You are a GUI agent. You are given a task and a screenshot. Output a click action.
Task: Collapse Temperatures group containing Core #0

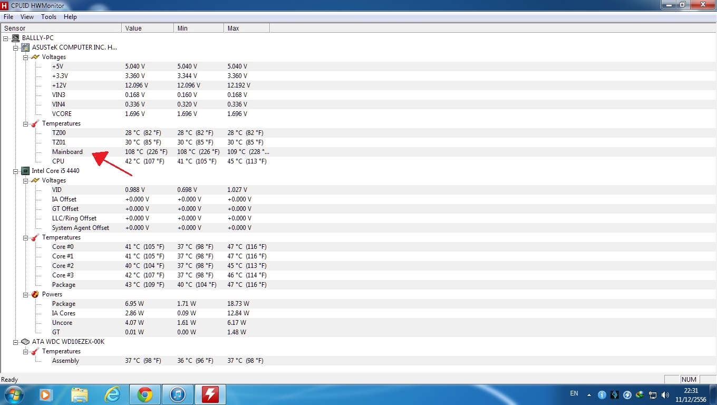tap(25, 237)
